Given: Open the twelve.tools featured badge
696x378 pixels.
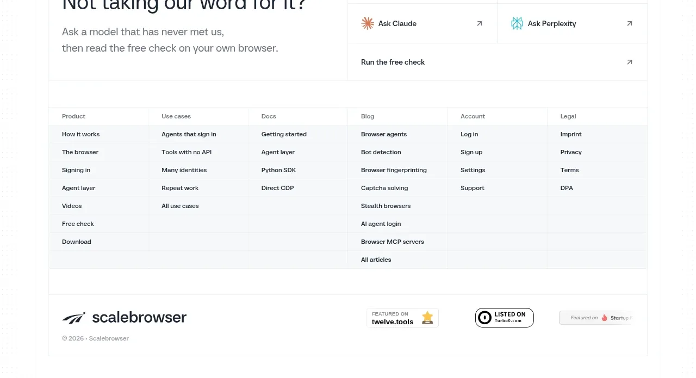Looking at the screenshot, I should tap(402, 318).
